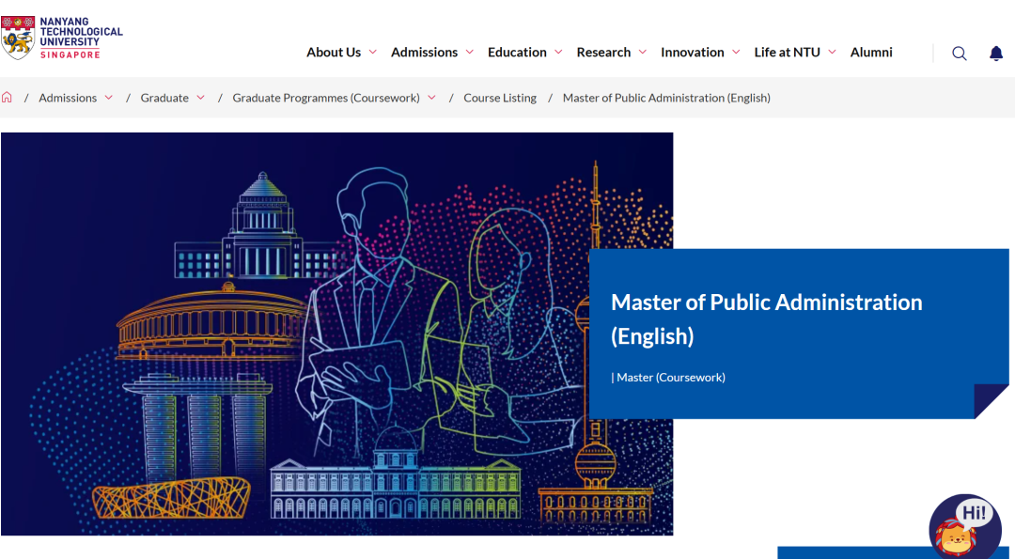Image resolution: width=1015 pixels, height=559 pixels.
Task: Select Research in the top navigation
Action: (x=603, y=53)
